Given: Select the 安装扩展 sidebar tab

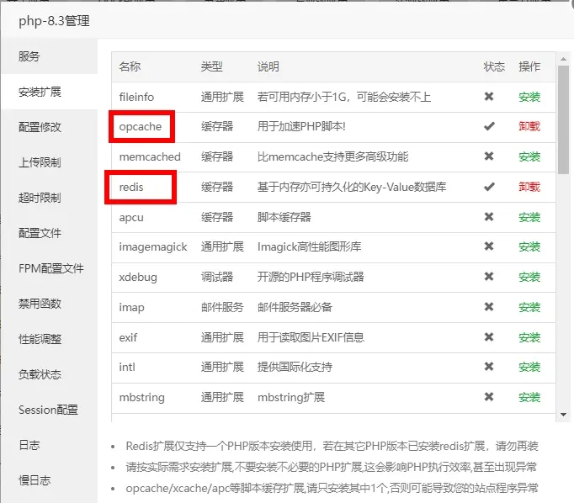Looking at the screenshot, I should [x=50, y=92].
